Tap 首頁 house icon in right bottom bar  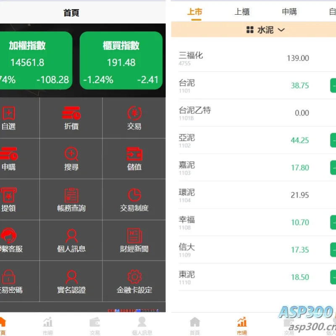(194, 322)
